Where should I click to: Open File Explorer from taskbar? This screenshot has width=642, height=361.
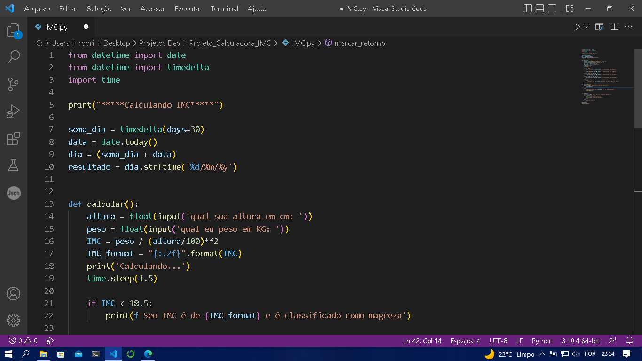44,354
